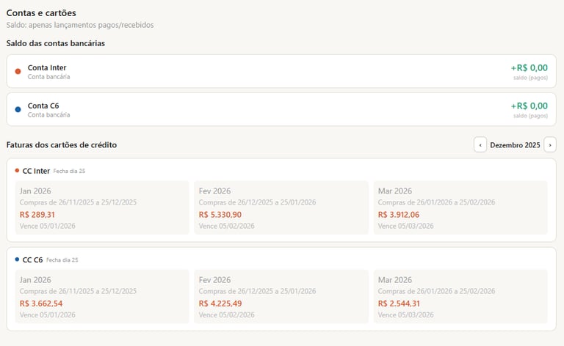The height and width of the screenshot is (346, 564).
Task: Click the blue dot beside Conta C6
Action: point(18,109)
